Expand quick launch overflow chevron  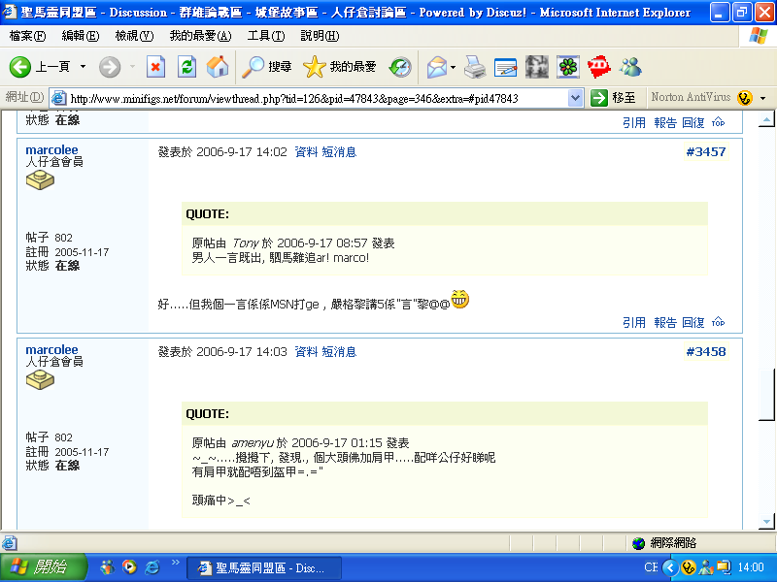click(176, 563)
